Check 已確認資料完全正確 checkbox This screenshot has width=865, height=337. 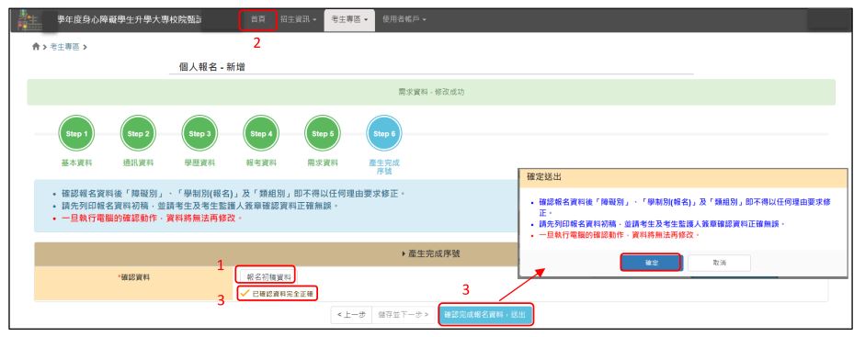coord(245,294)
